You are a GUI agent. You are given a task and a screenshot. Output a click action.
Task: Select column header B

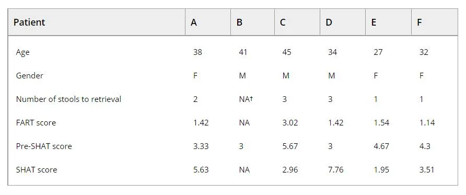(240, 22)
